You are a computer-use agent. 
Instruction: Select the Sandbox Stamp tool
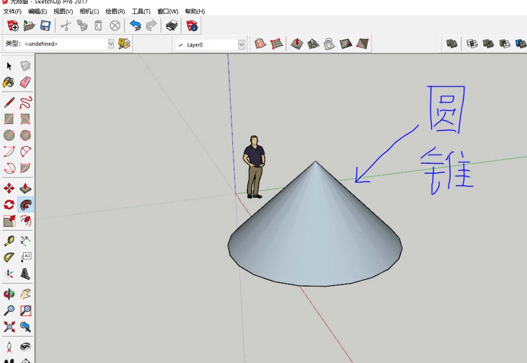pos(313,44)
